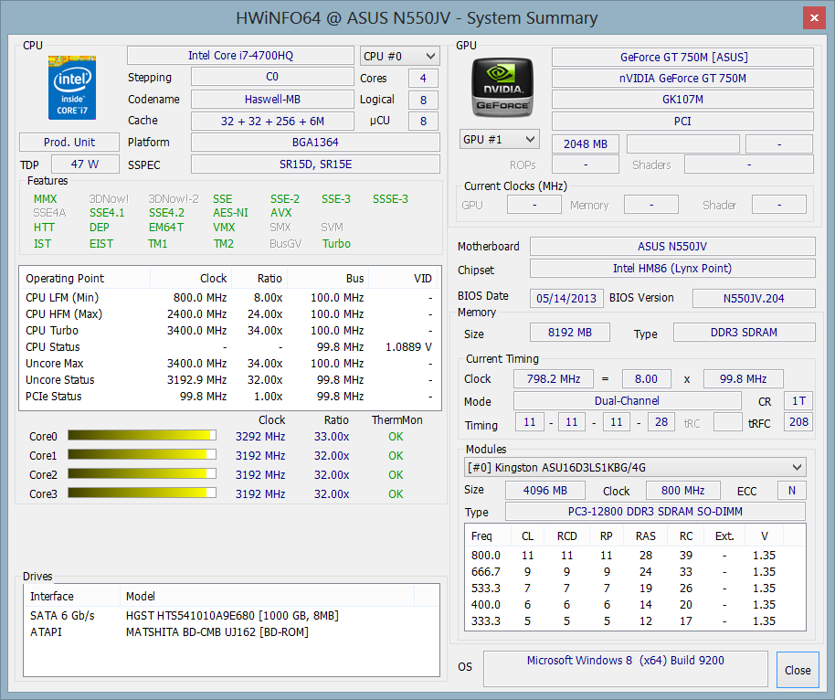Viewport: 835px width, 700px height.
Task: Click Core0 usage bar
Action: point(143,436)
